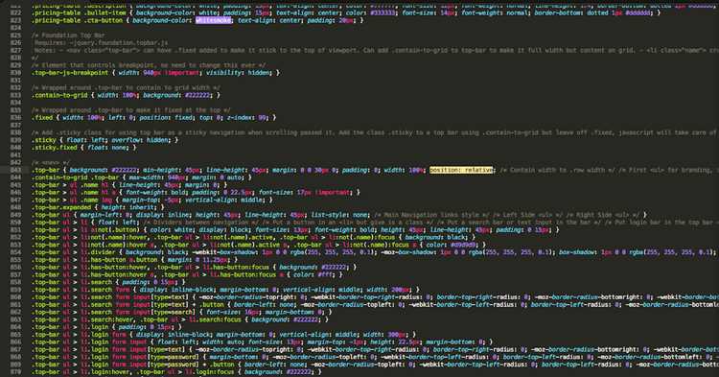Click 'float: none' in the .sticky.fixed rule
This screenshot has height=377, width=719.
(106, 147)
